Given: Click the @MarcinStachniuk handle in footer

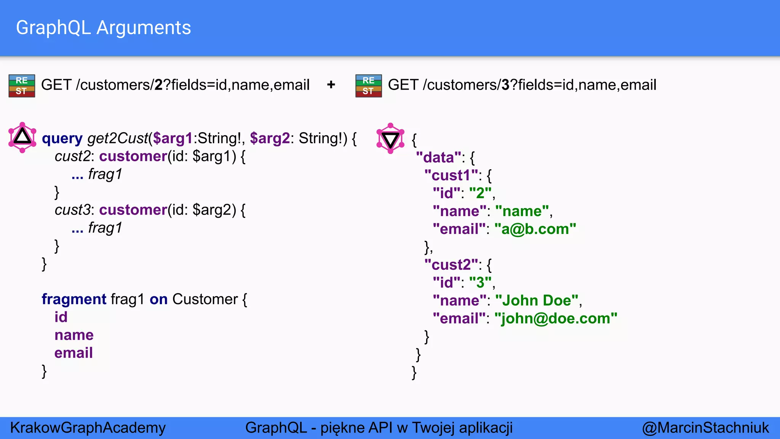Looking at the screenshot, I should coord(705,428).
